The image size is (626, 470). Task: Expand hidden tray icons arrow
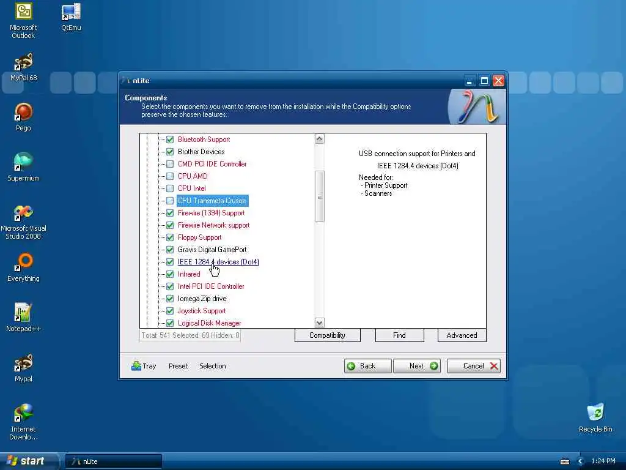[581, 461]
